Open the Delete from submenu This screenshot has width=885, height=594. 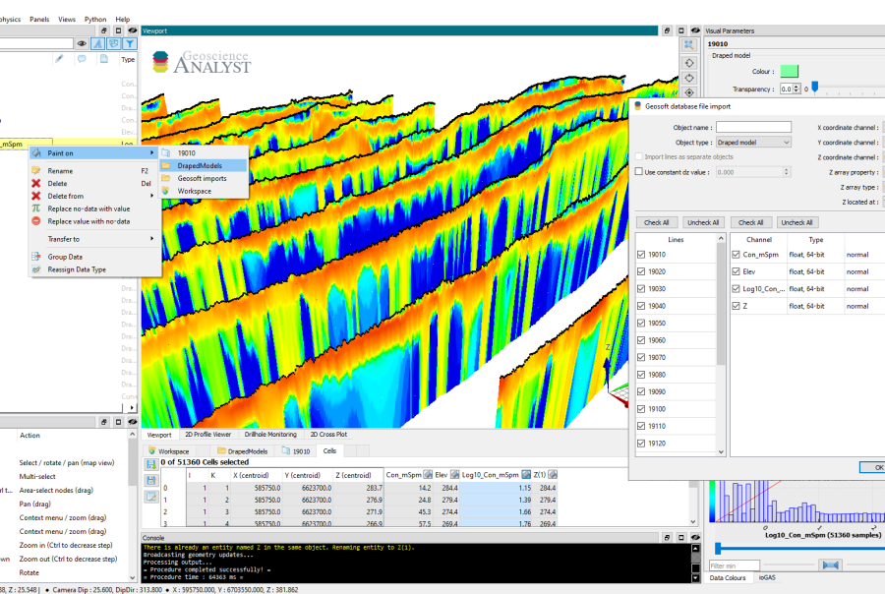pos(93,196)
